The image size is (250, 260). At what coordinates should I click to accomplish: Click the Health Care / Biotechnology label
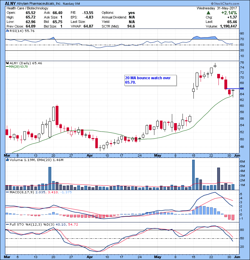coord(27,8)
